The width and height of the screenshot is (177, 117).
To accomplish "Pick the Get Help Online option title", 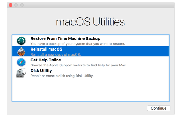I will 46,60.
